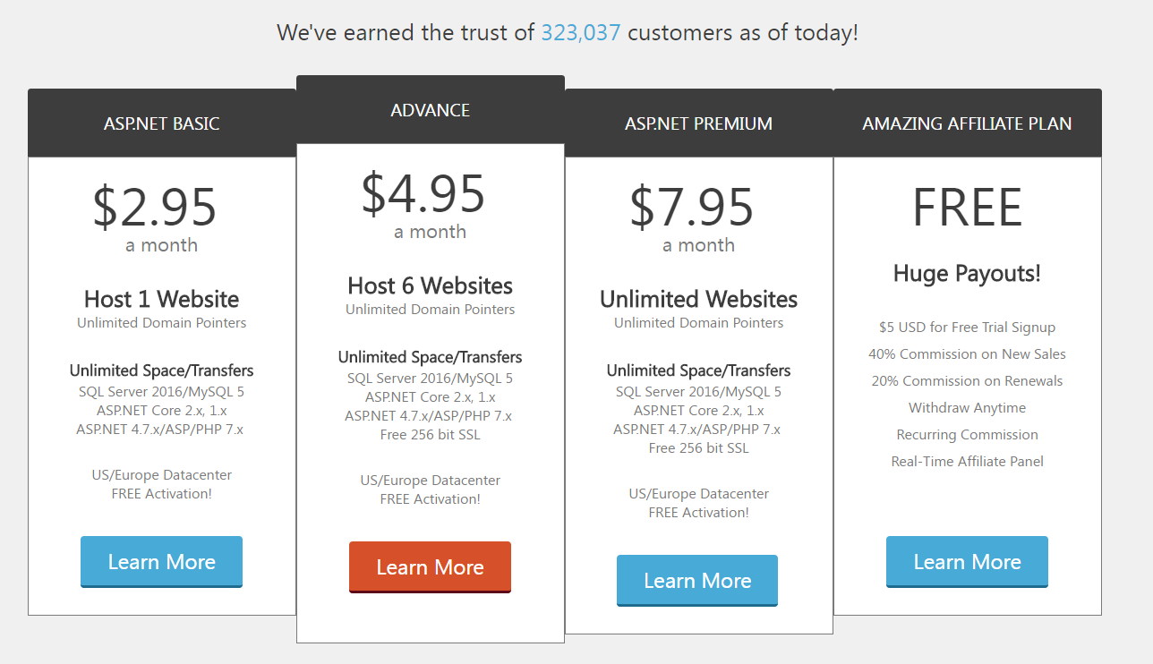Click the Real-Time Affiliate Panel text
The height and width of the screenshot is (664, 1153).
967,462
